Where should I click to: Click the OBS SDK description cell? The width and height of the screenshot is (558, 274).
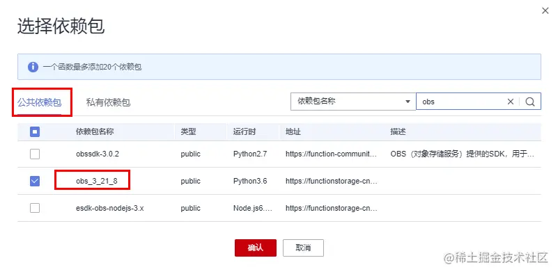click(463, 154)
